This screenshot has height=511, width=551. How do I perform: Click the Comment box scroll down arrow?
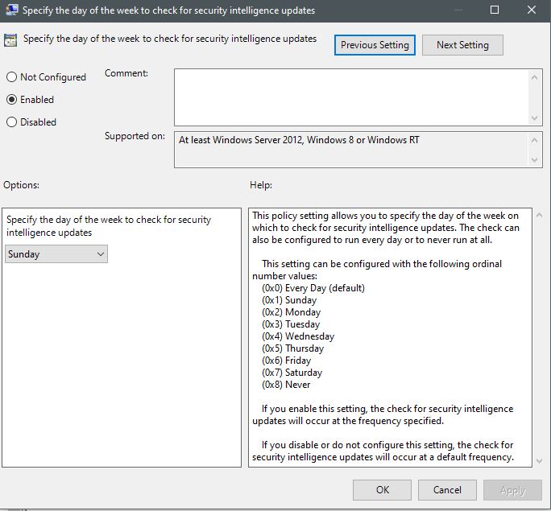coord(534,118)
